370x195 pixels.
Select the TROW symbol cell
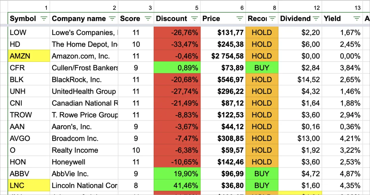(29, 115)
